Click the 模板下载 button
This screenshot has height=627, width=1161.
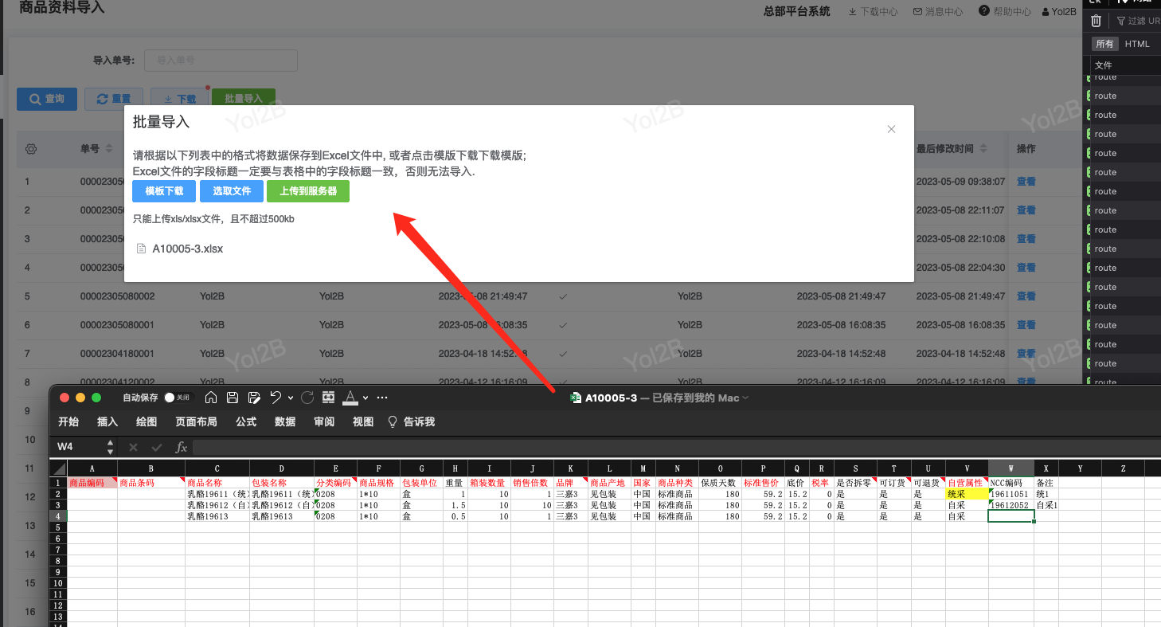(164, 191)
